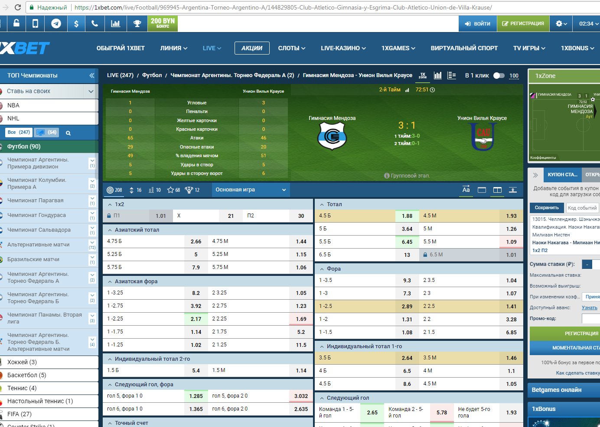600x427 pixels.
Task: Collapse the ТОП Чемпионаты sidebar with double chevron
Action: click(x=91, y=75)
